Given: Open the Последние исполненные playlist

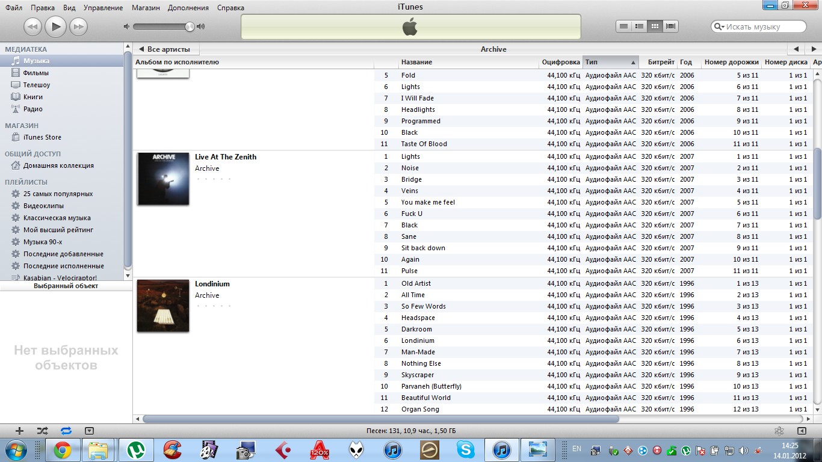Looking at the screenshot, I should point(63,266).
